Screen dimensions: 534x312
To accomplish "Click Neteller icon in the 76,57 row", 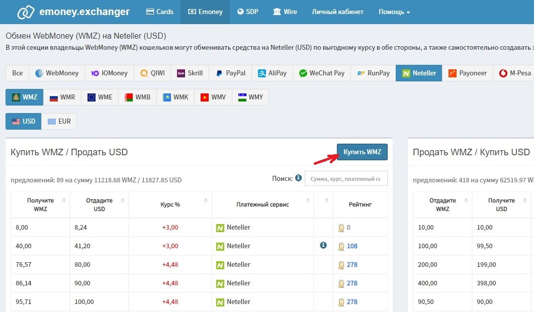I will [220, 265].
